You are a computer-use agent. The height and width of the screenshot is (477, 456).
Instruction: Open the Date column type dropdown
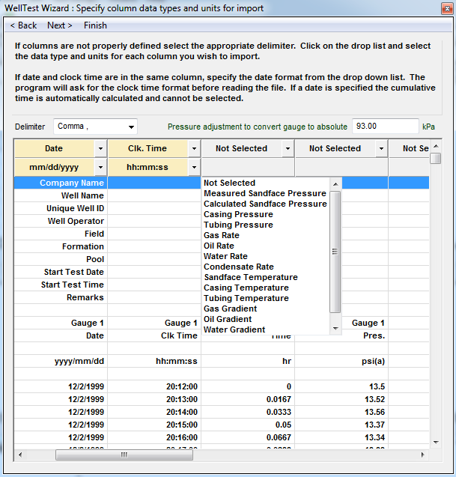point(100,149)
